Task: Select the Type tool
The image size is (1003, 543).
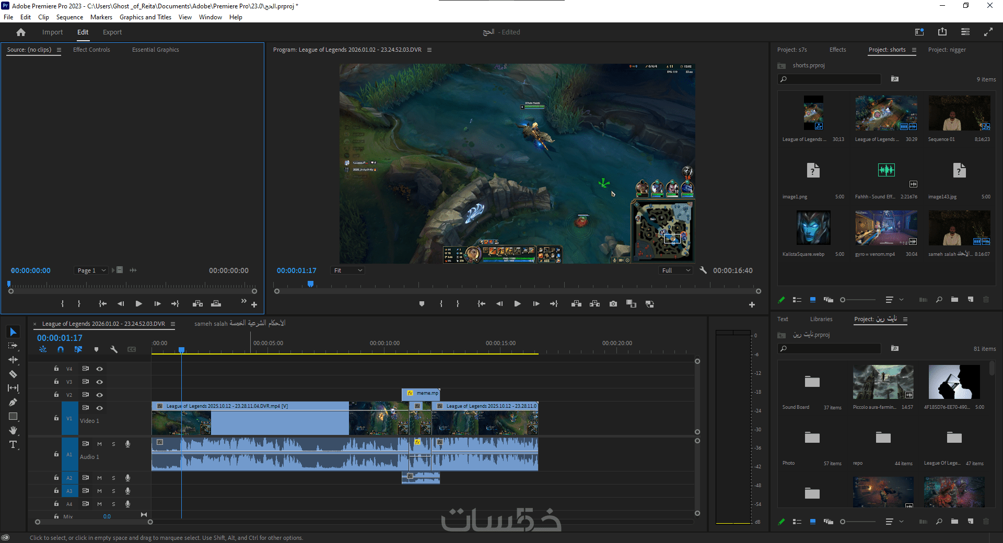Action: coord(13,445)
